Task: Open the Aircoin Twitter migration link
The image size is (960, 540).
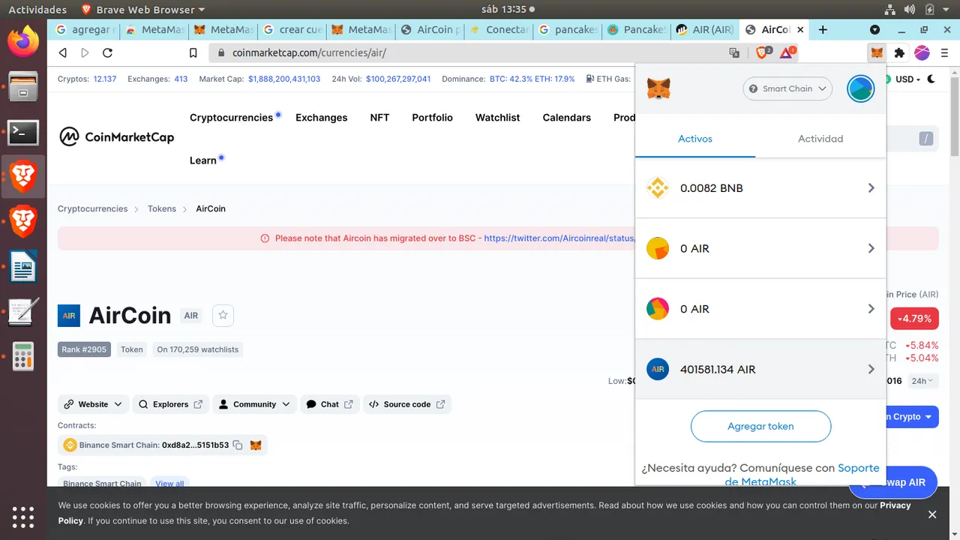Action: point(559,238)
